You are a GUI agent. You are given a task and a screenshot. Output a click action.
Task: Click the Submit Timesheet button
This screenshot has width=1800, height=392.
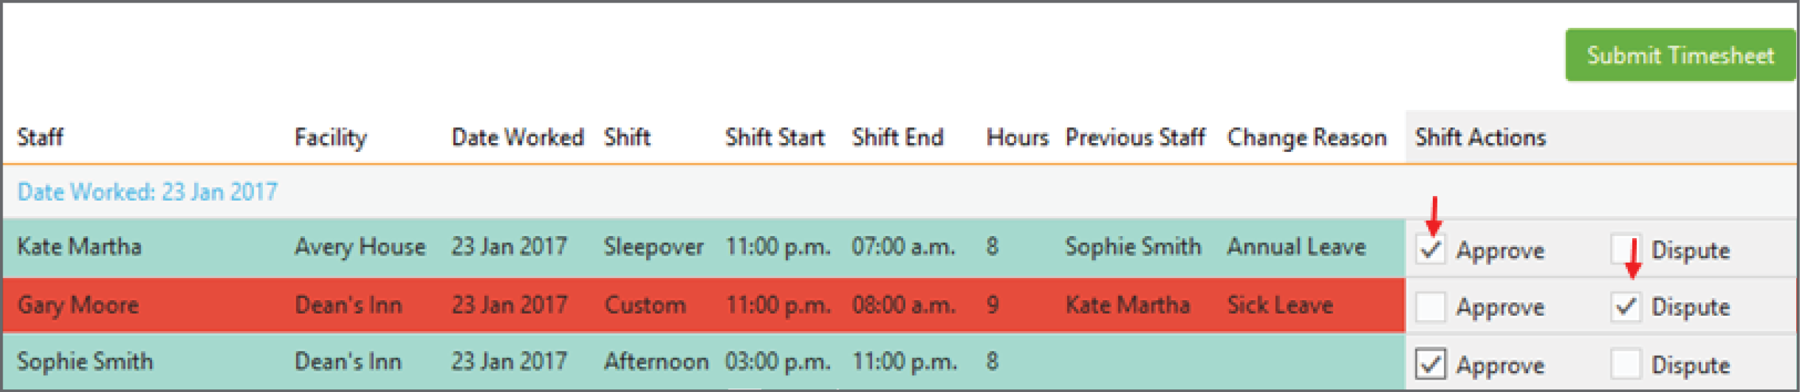(1679, 55)
